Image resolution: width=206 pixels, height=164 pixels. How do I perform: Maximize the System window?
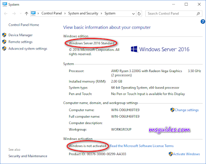pyautogui.click(x=186, y=4)
